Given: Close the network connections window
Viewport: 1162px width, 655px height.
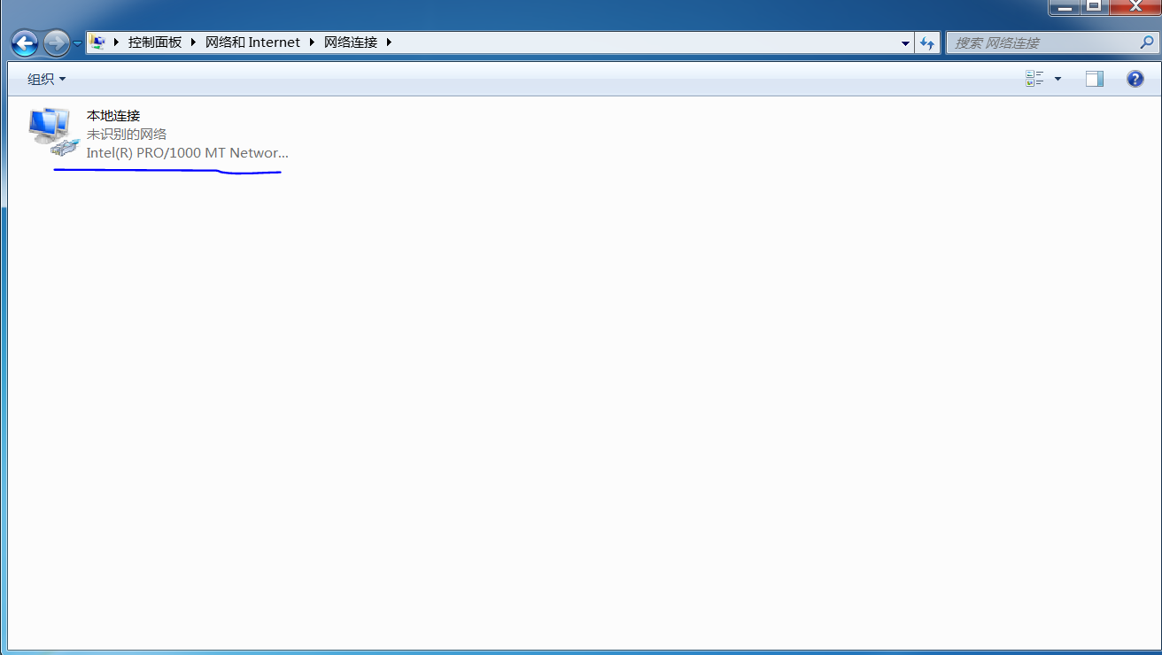Looking at the screenshot, I should 1135,7.
